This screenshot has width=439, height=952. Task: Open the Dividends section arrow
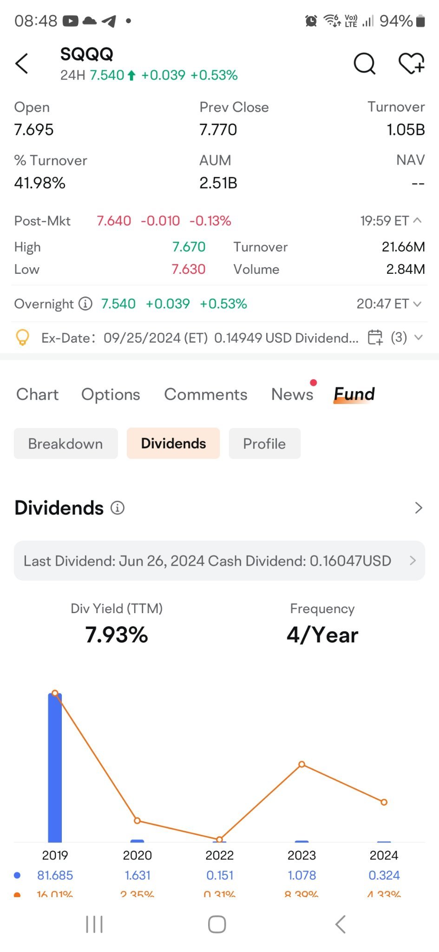pos(418,508)
